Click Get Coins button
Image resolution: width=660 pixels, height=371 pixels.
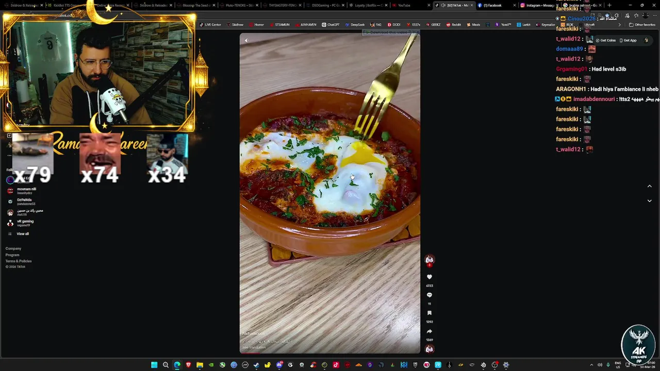pos(606,40)
